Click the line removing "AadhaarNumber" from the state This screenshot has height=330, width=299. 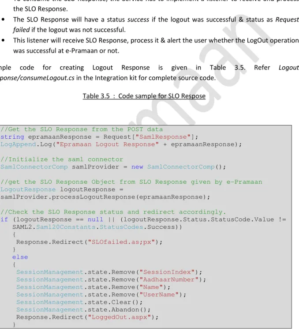111,280
